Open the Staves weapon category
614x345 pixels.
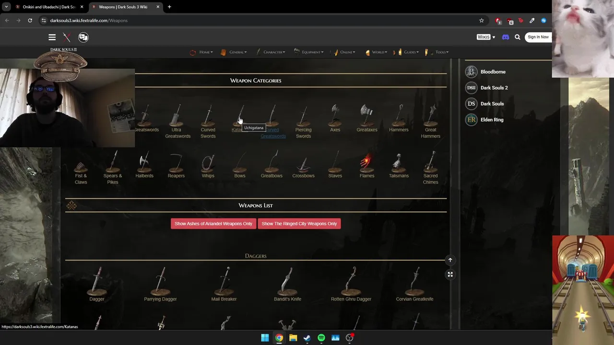335,164
